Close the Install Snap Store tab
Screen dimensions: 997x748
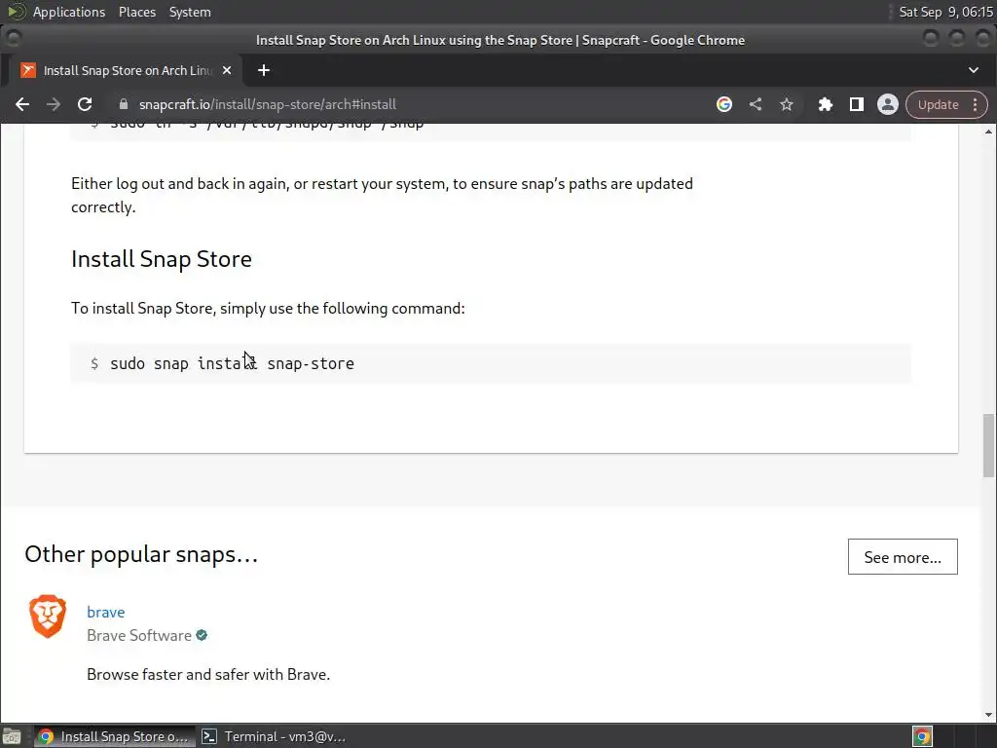pyautogui.click(x=227, y=70)
